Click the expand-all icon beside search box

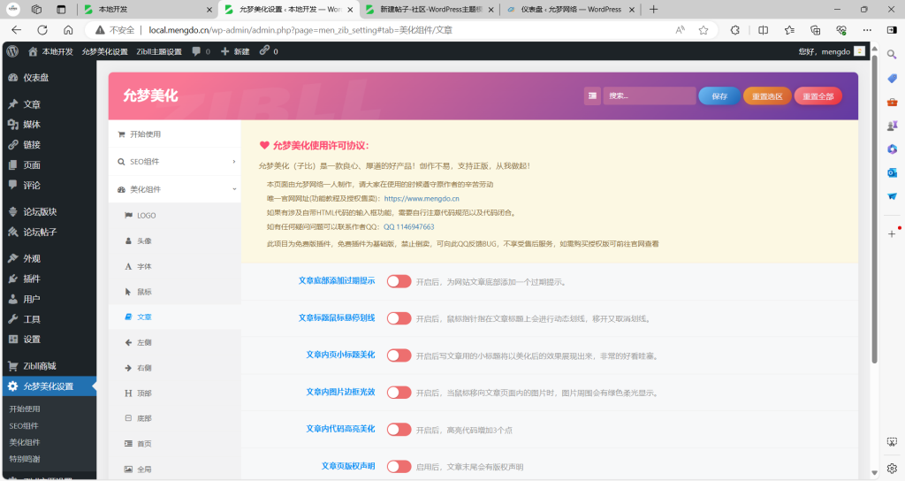[x=592, y=96]
